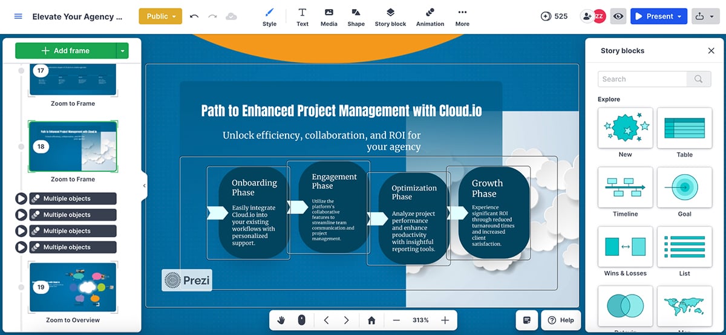
Task: Select the Text tool
Action: click(302, 17)
